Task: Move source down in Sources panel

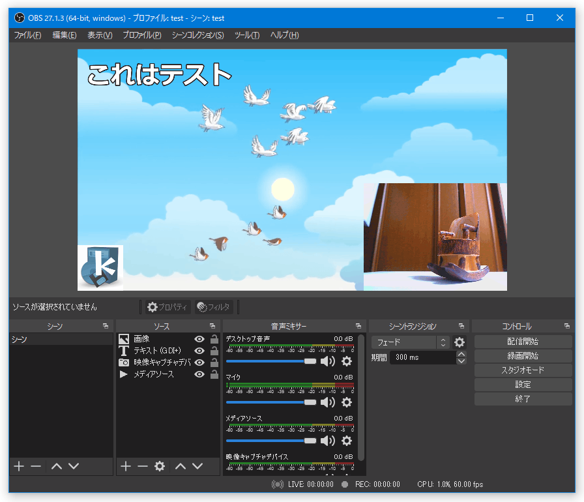Action: click(x=197, y=466)
